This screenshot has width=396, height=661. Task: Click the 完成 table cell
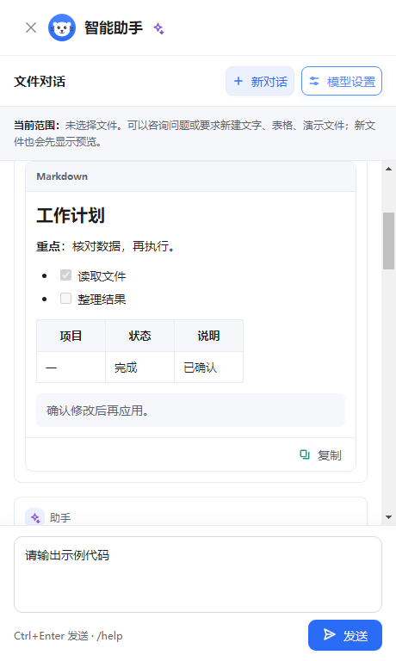(x=139, y=368)
